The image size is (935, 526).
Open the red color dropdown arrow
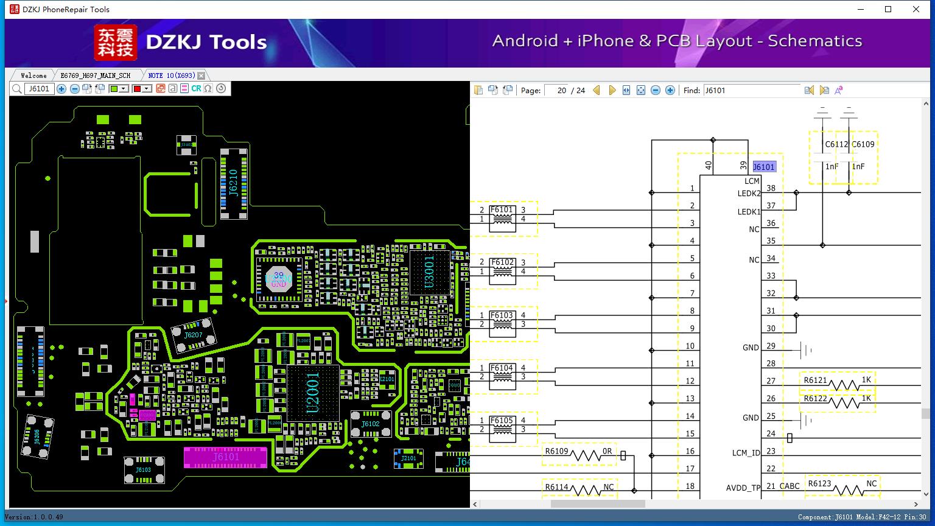[147, 89]
